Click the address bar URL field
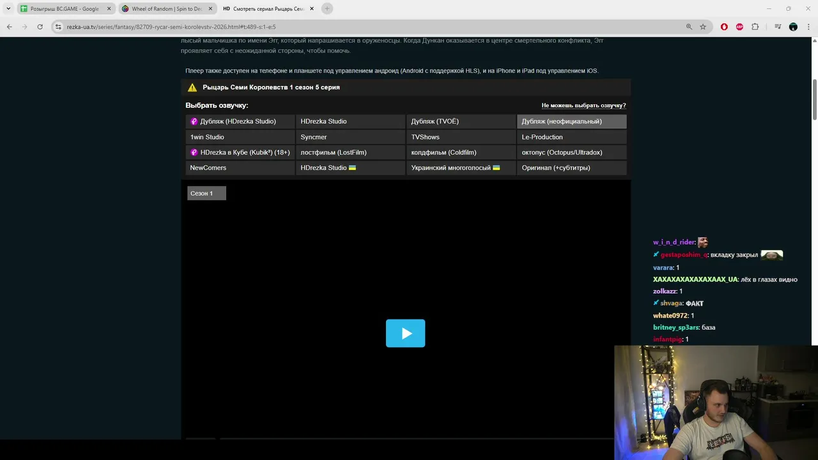Viewport: 818px width, 460px height. click(371, 27)
